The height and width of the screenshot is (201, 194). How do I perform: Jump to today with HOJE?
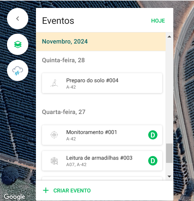click(x=158, y=21)
